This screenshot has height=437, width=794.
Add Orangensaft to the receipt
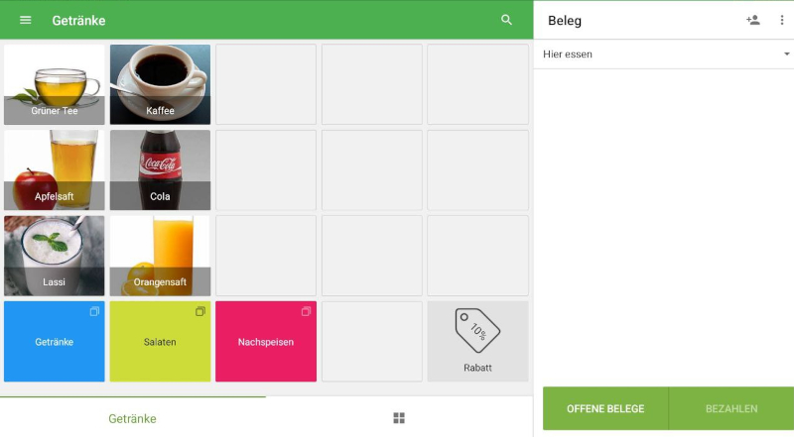point(160,256)
